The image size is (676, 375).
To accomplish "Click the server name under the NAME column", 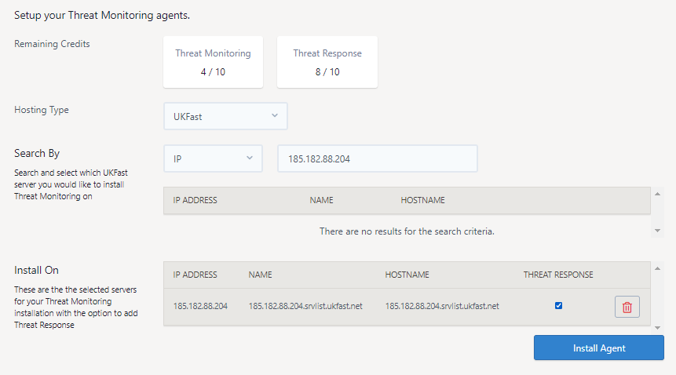I will point(305,306).
